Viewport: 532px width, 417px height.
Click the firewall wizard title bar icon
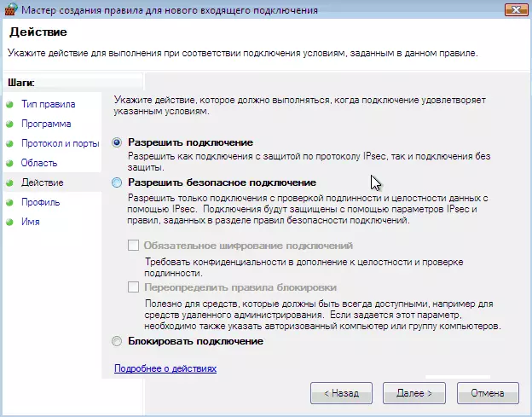coord(11,9)
